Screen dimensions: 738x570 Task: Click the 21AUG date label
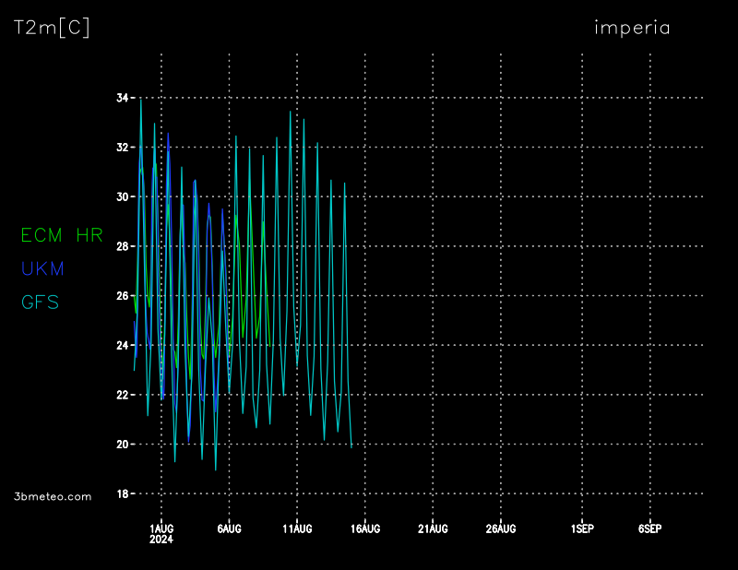pyautogui.click(x=433, y=528)
